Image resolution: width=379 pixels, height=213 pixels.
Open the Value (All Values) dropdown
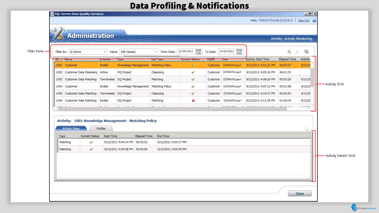[139, 52]
